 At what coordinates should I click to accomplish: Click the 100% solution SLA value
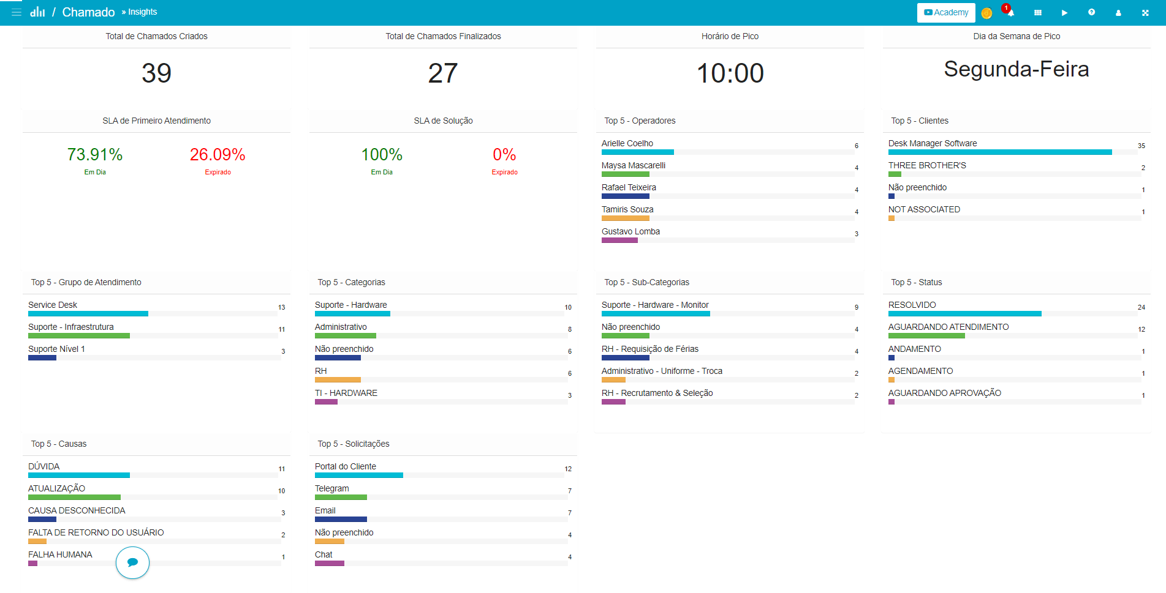(x=382, y=154)
